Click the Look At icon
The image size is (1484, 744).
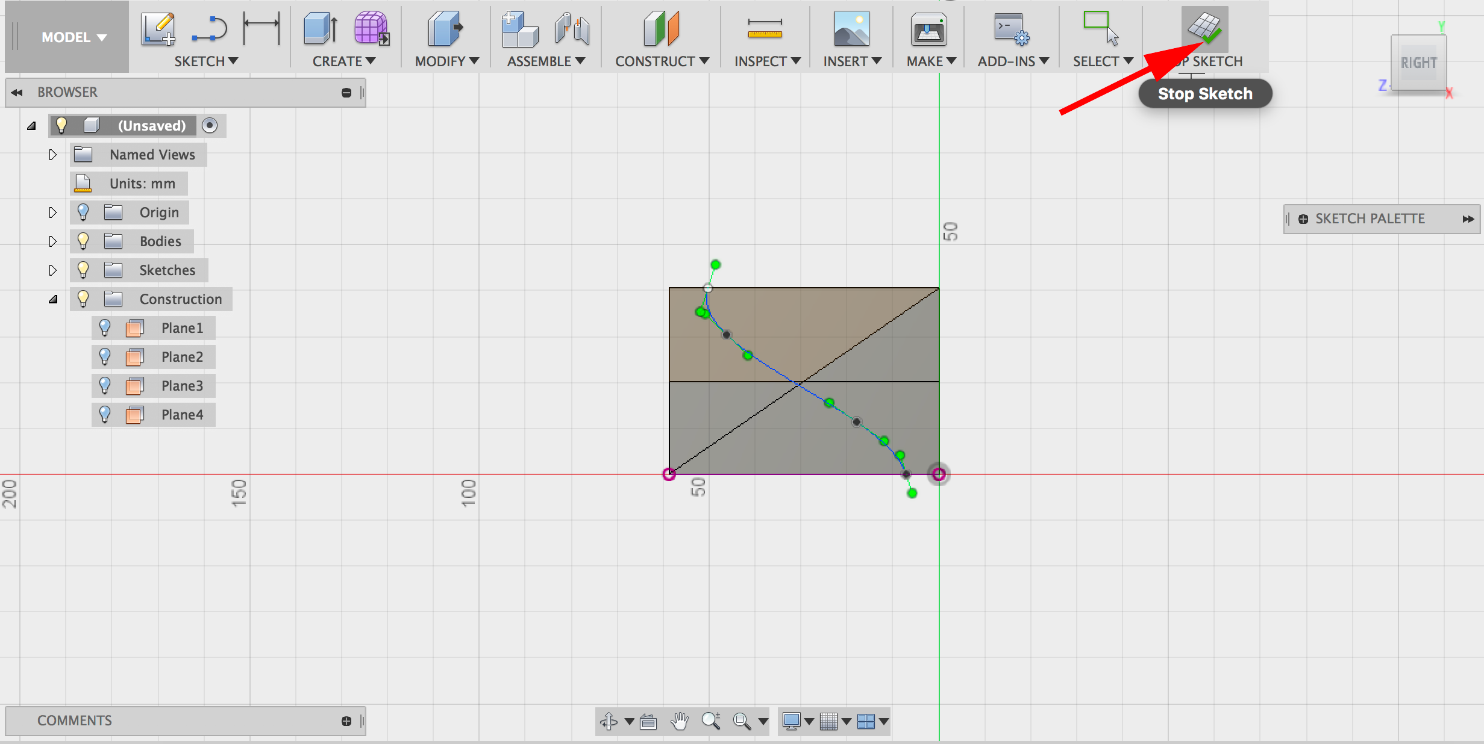coord(648,721)
